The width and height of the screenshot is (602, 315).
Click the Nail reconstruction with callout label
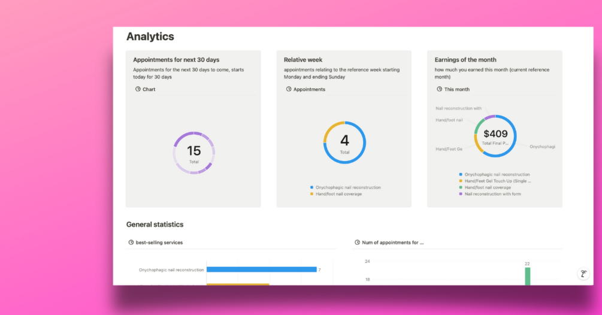tap(458, 108)
